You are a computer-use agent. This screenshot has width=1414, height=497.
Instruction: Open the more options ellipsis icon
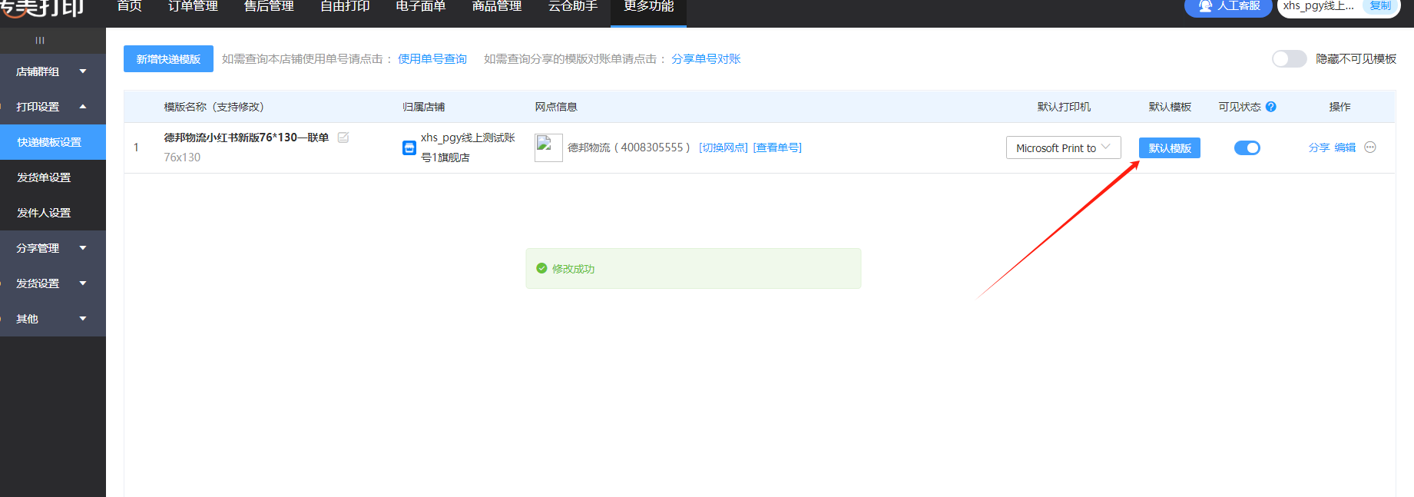[1370, 147]
